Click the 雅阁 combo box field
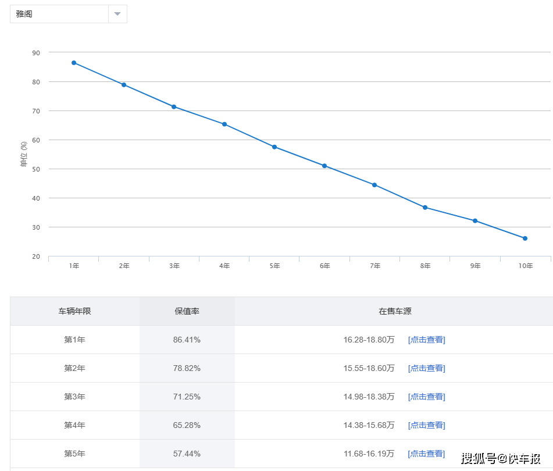 point(69,14)
